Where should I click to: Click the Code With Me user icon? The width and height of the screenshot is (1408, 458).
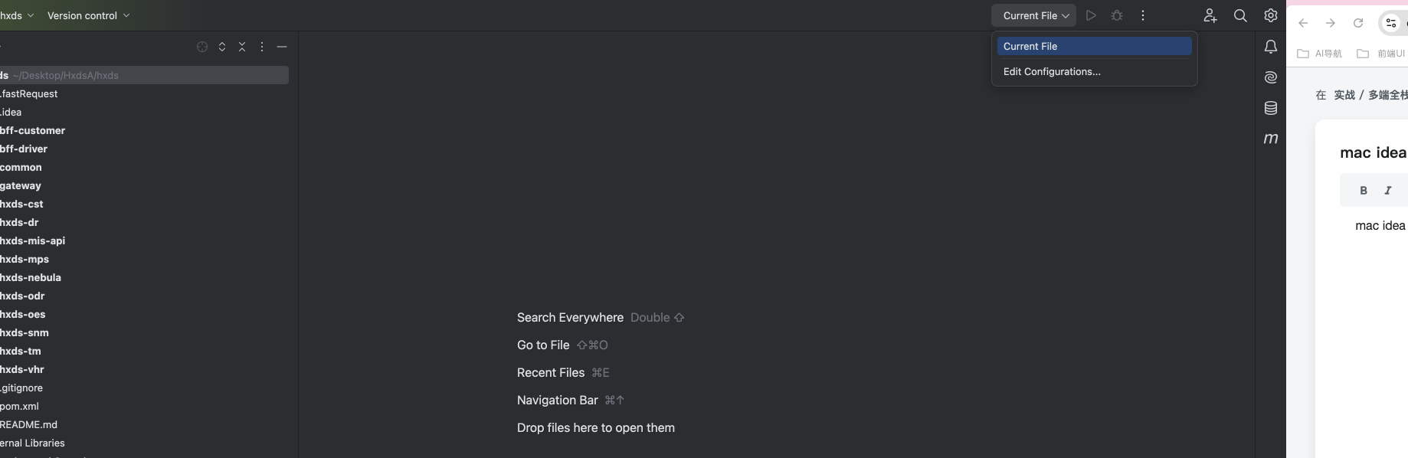(1210, 15)
